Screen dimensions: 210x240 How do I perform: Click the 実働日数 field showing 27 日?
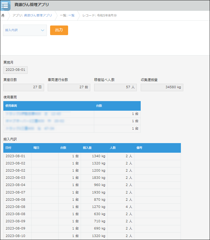tap(24, 87)
